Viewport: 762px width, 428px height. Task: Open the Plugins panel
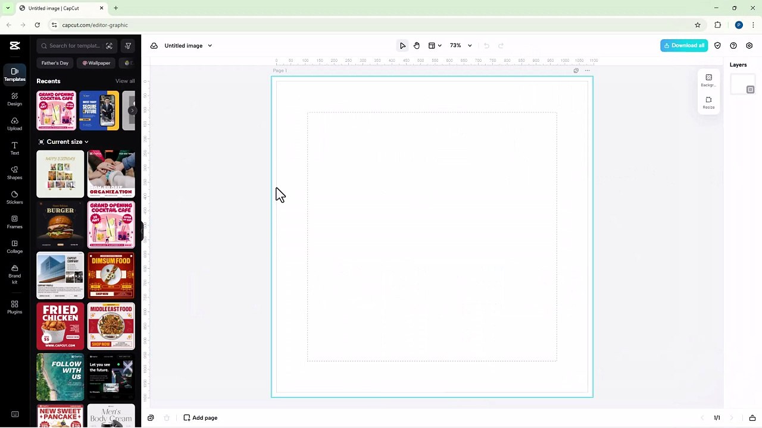[x=14, y=307]
